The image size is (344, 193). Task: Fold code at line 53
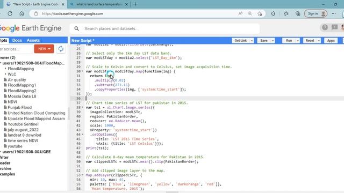(x=83, y=175)
